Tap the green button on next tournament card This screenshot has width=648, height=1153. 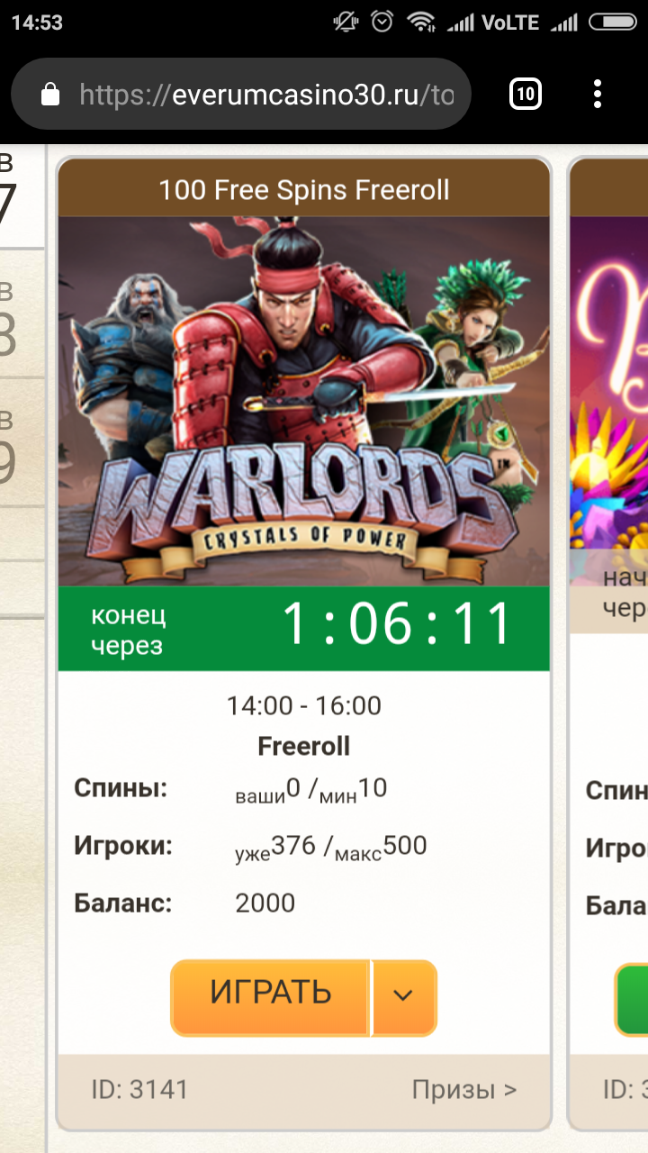click(x=632, y=1000)
